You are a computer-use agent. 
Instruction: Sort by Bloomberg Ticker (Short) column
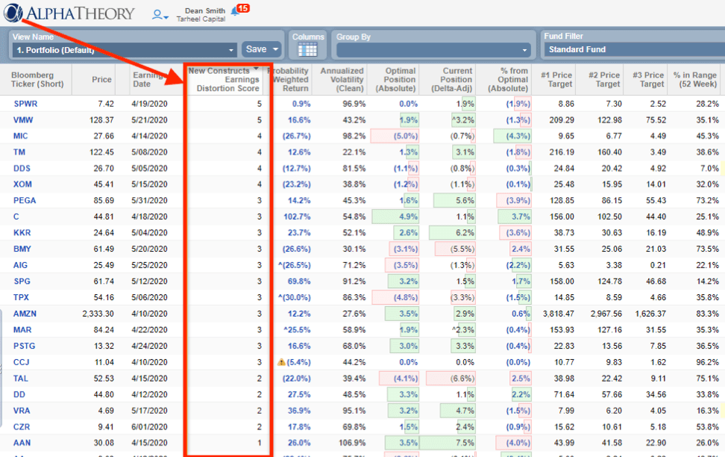tap(37, 80)
